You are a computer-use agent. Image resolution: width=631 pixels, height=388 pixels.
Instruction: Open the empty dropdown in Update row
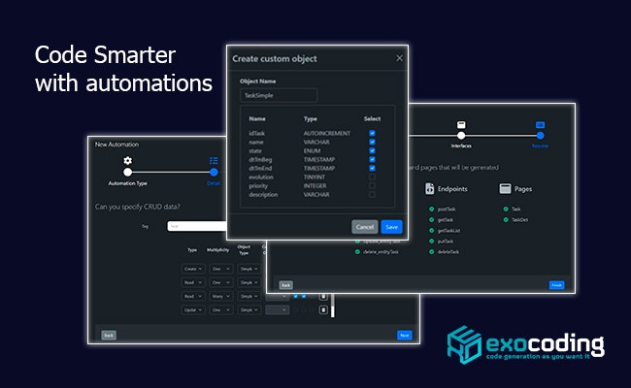[278, 310]
